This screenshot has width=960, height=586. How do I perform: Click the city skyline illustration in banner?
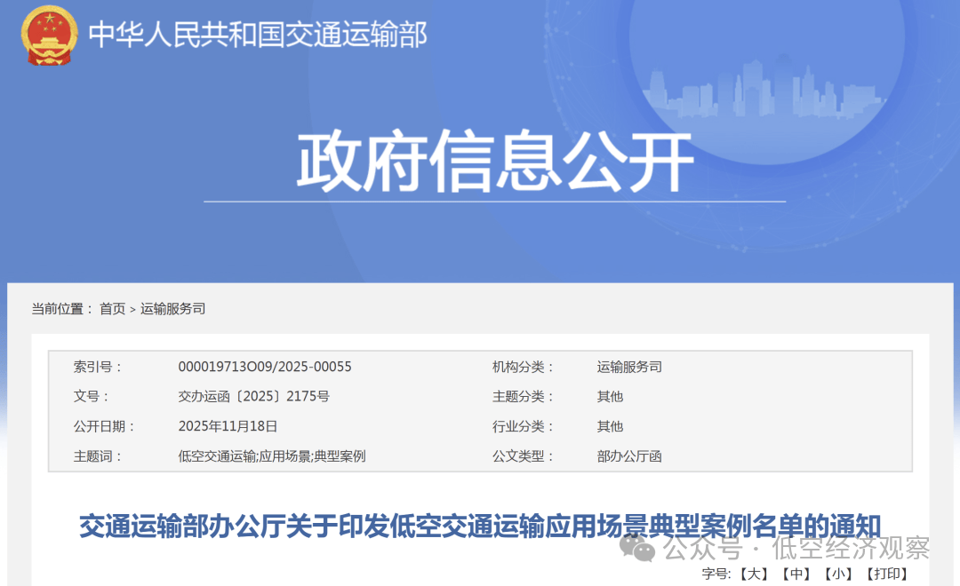click(764, 89)
